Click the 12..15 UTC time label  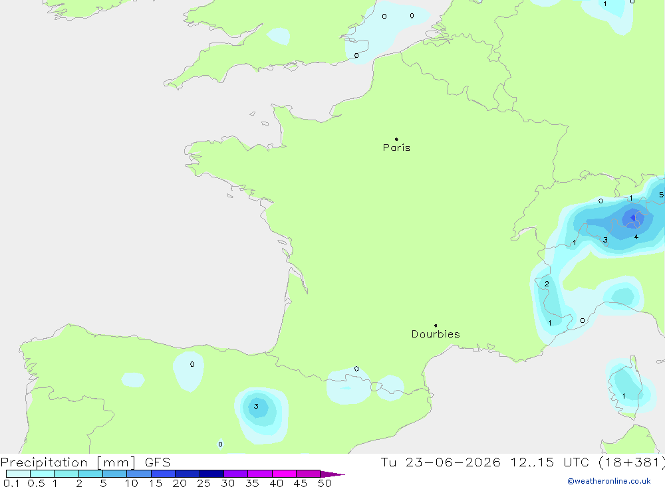click(551, 462)
